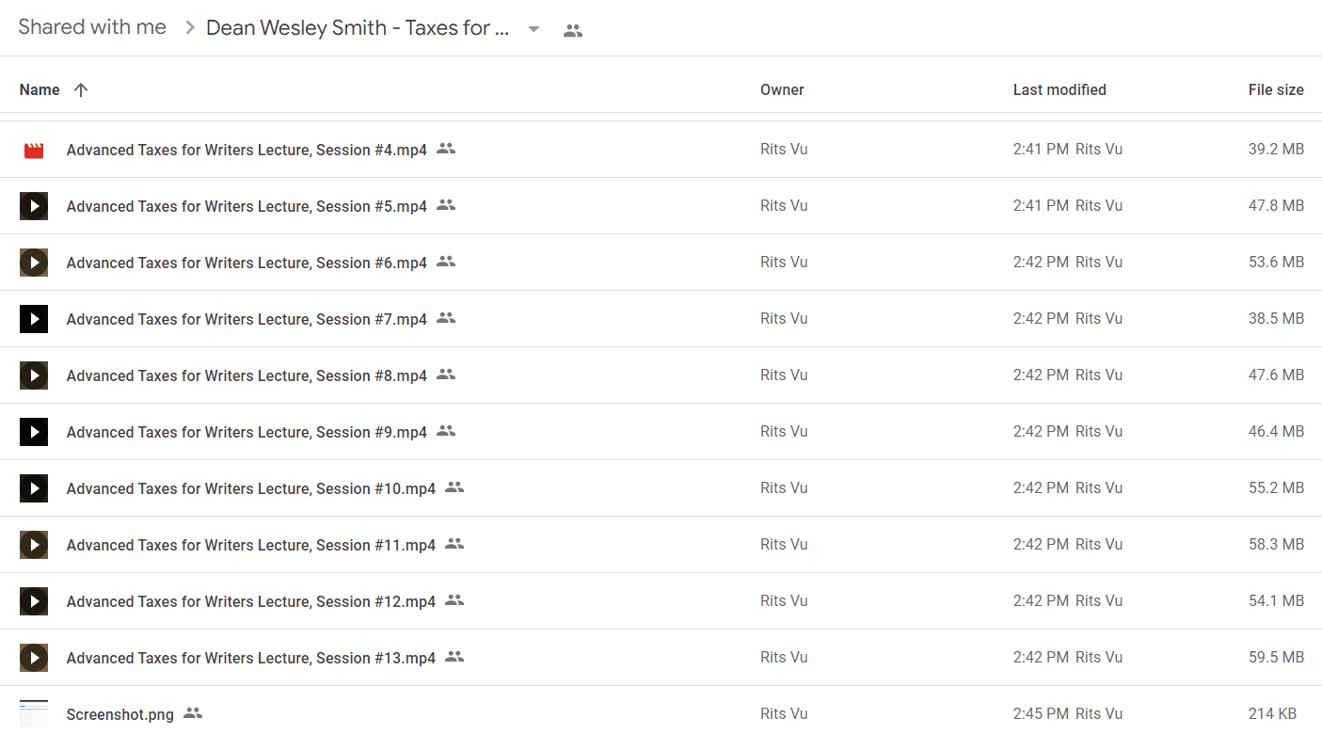Click the play icon for Session #9.mp4
Image resolution: width=1322 pixels, height=734 pixels.
34,432
